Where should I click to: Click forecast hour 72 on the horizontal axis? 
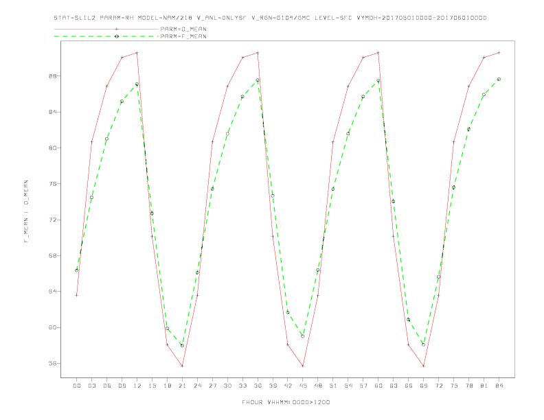(x=439, y=386)
